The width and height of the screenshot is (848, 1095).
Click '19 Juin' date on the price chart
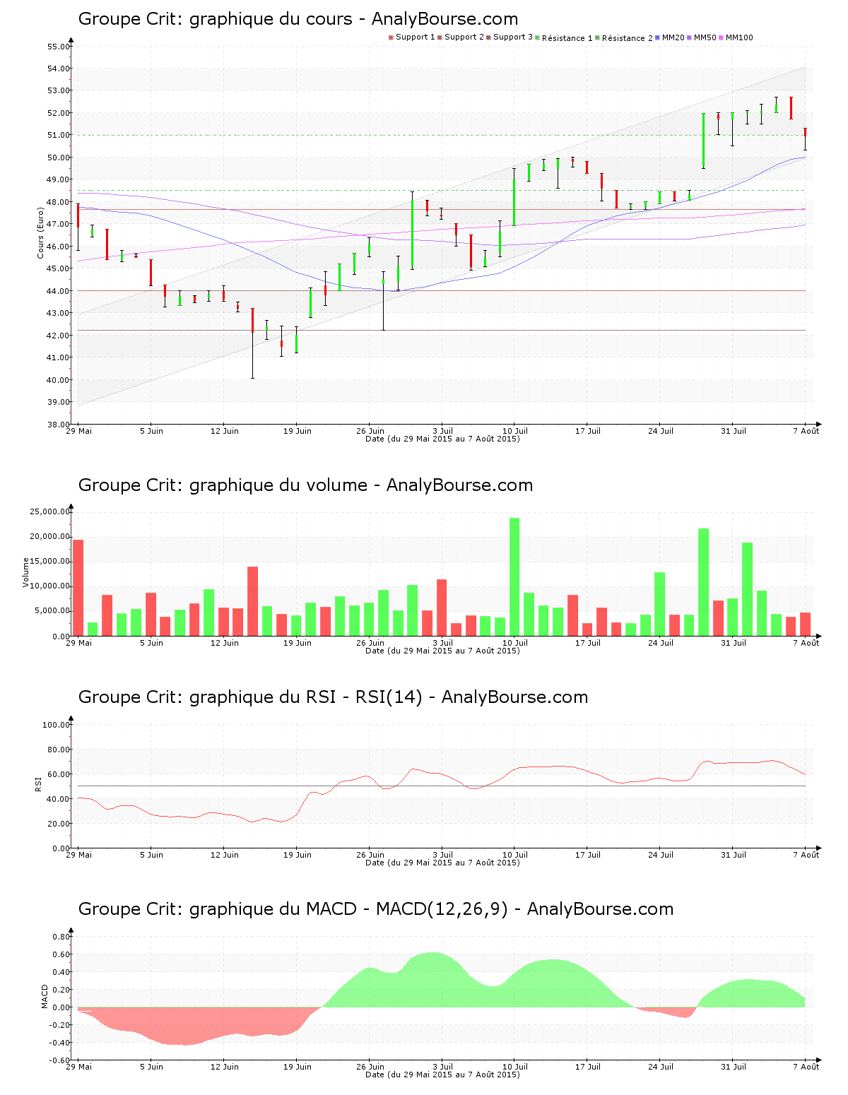(298, 431)
